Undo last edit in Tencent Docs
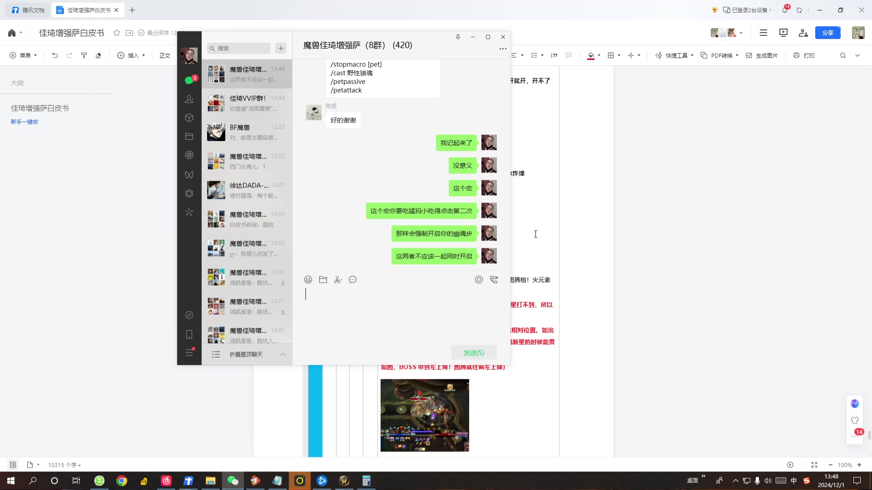Viewport: 872px width, 490px height. tap(55, 55)
